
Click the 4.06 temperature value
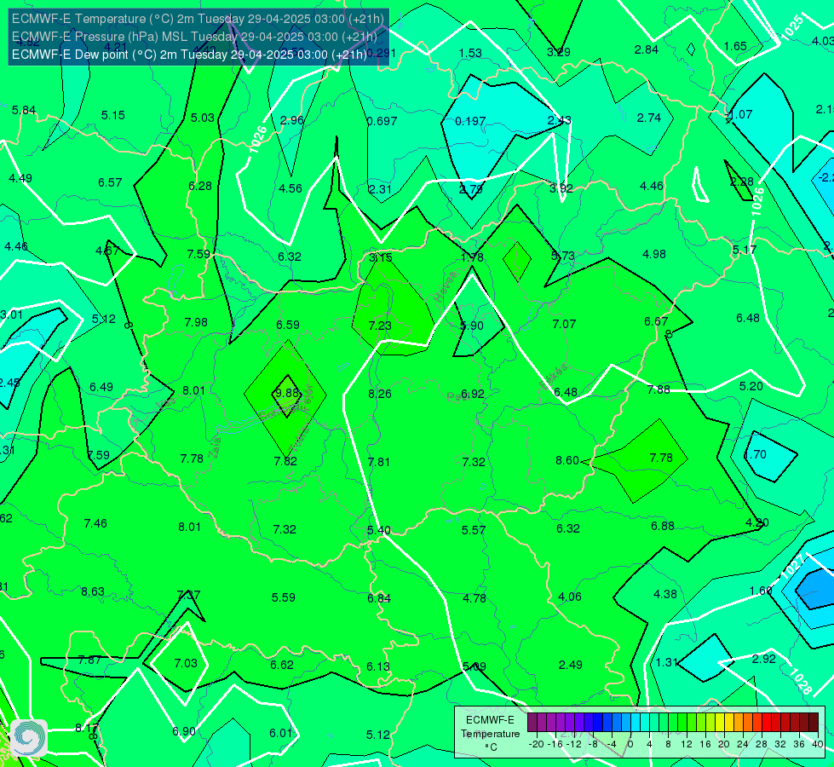click(x=570, y=597)
